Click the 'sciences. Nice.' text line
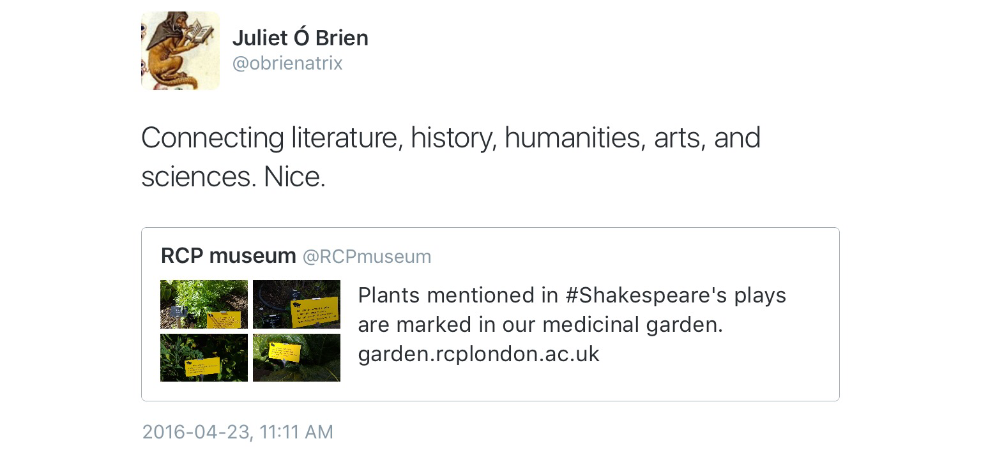The width and height of the screenshot is (981, 455). (233, 177)
